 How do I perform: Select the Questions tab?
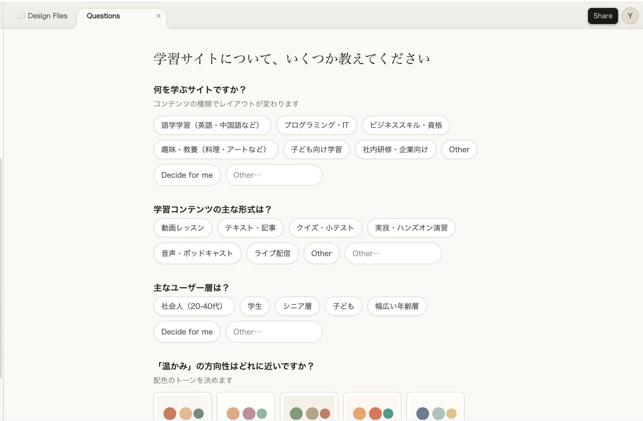pos(103,16)
